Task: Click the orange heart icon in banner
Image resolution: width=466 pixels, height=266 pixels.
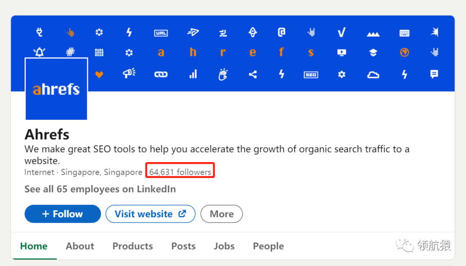Action: (x=99, y=75)
